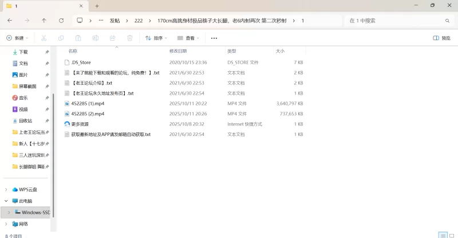Viewport: 458px width, 238px height.
Task: Navigate to the 222 breadcrumb folder
Action: click(x=138, y=20)
